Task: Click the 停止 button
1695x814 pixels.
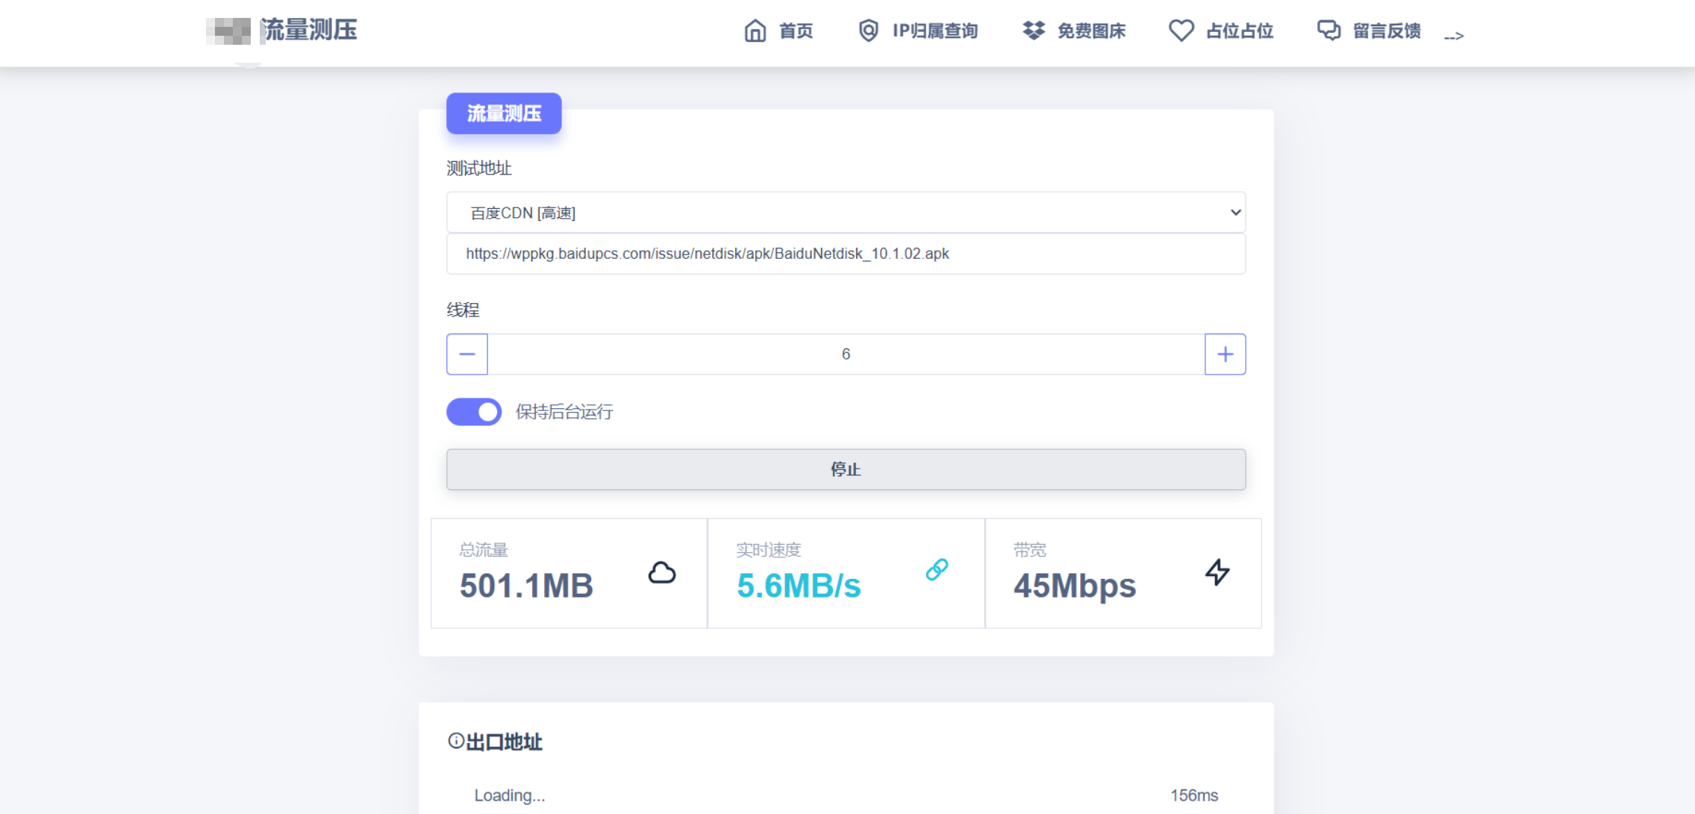Action: [x=846, y=469]
